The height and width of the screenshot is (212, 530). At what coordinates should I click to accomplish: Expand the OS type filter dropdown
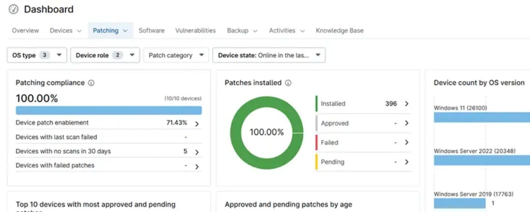point(37,55)
